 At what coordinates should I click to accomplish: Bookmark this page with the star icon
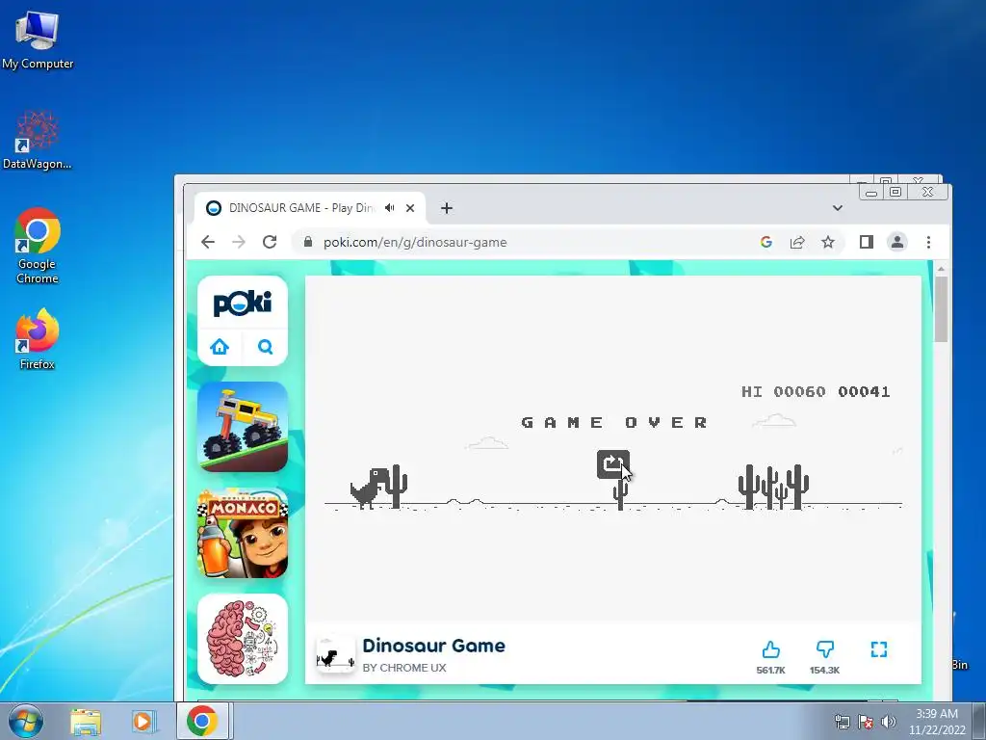tap(828, 242)
